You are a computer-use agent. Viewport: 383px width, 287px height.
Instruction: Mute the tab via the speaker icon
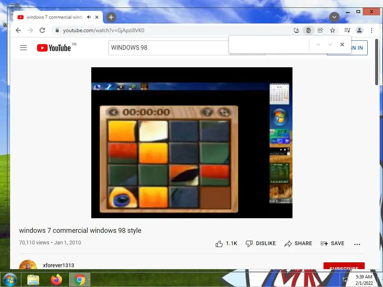pos(89,17)
